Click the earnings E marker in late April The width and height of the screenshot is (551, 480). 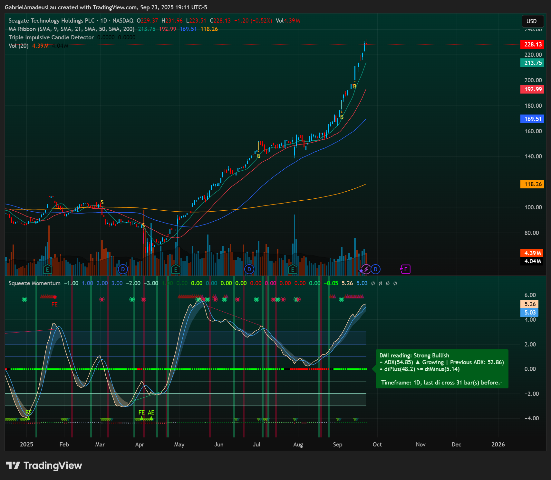coord(176,269)
